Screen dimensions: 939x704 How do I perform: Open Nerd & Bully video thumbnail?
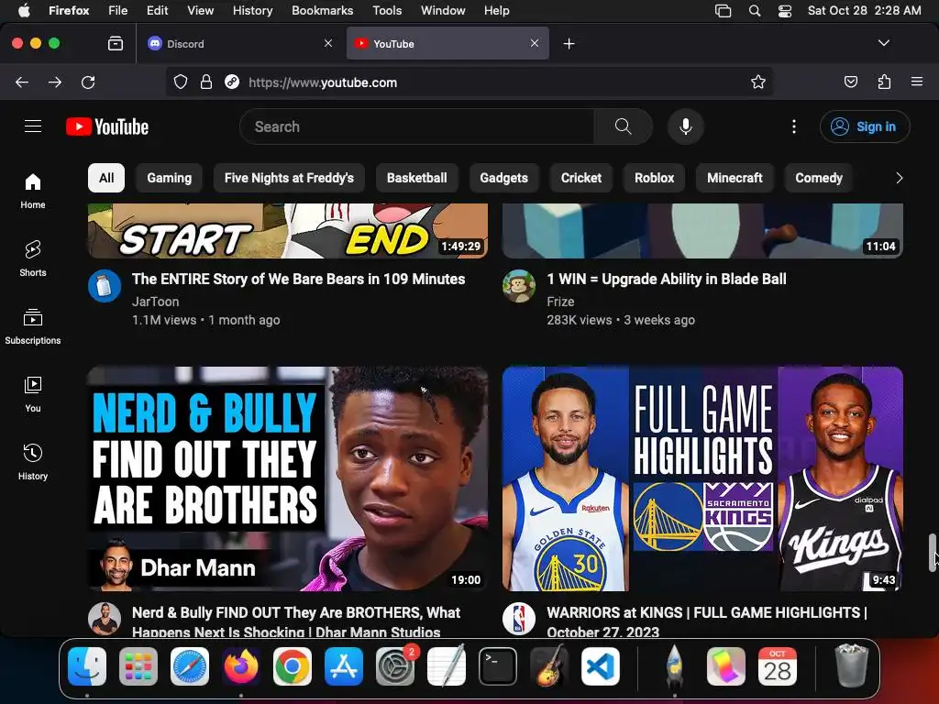tap(288, 478)
